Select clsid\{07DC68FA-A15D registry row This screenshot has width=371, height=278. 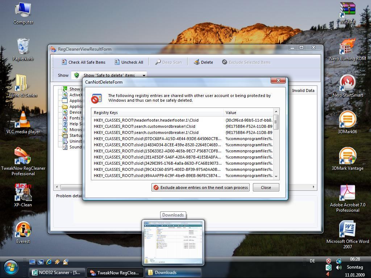click(182, 139)
